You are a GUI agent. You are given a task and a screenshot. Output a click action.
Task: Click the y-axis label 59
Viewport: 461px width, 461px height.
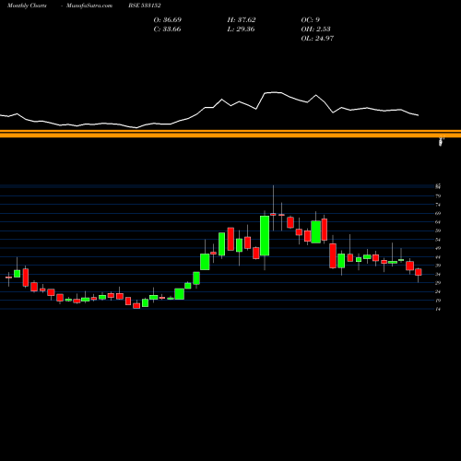click(438, 230)
